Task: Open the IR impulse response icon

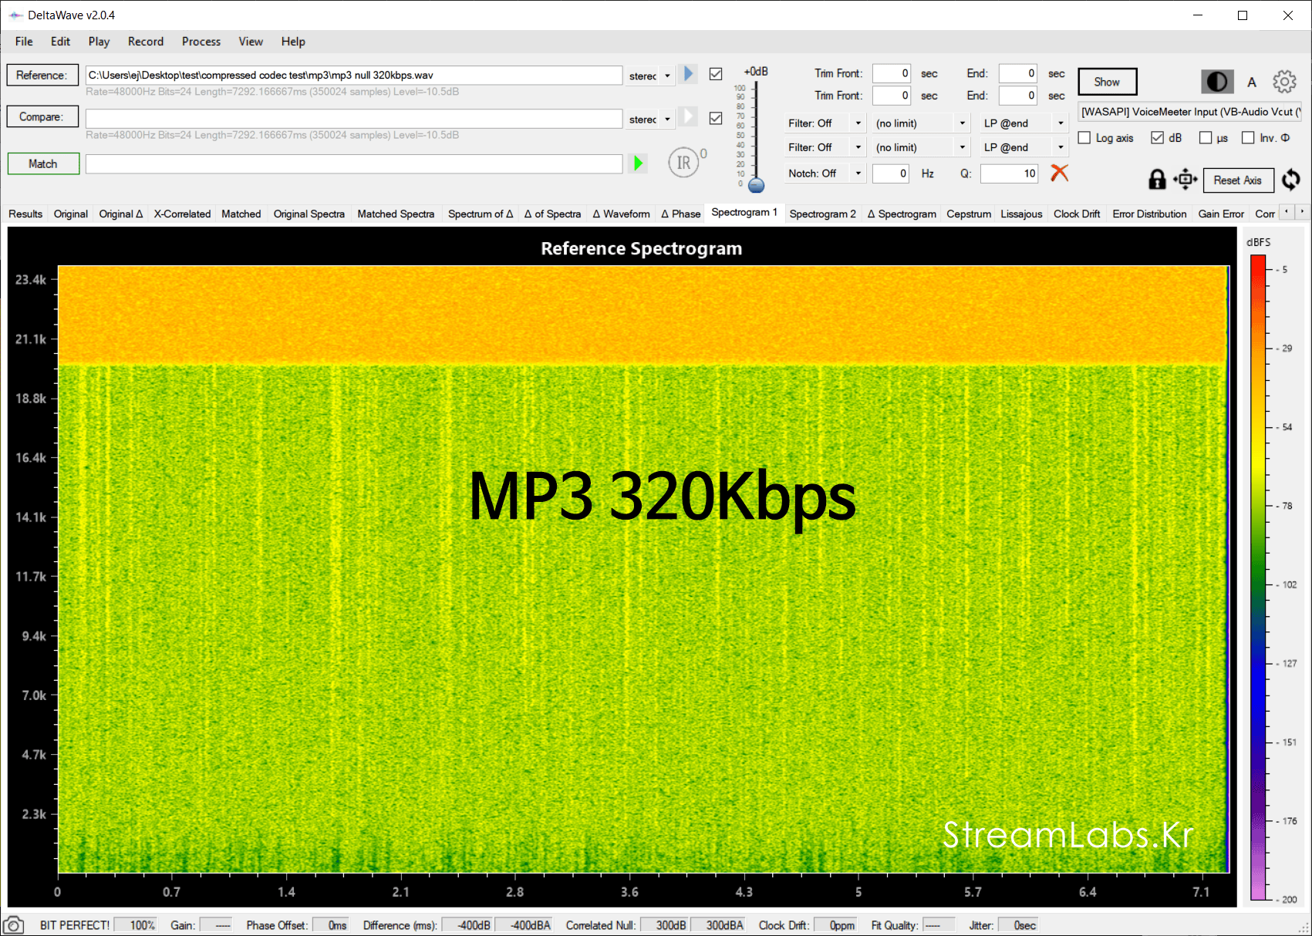Action: (683, 163)
